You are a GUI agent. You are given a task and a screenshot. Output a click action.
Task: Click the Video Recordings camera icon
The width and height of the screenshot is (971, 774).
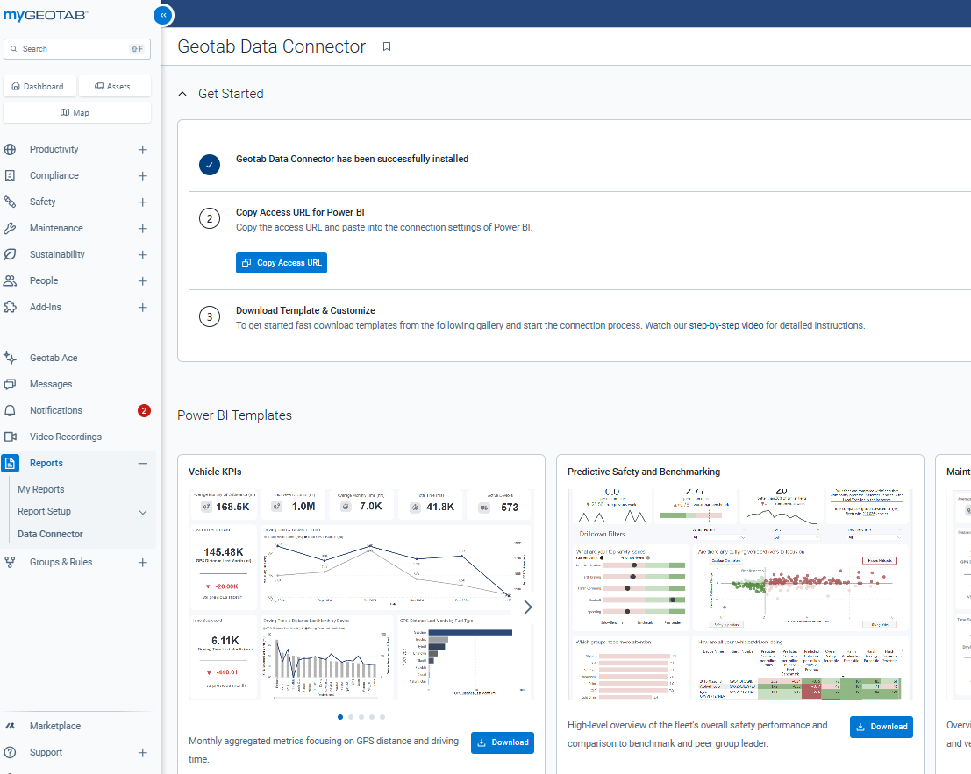pos(10,437)
